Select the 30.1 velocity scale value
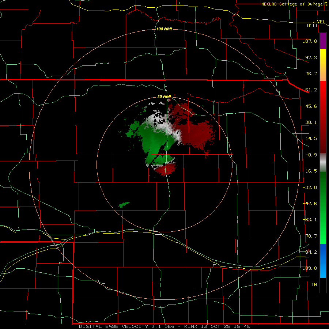 (x=311, y=122)
